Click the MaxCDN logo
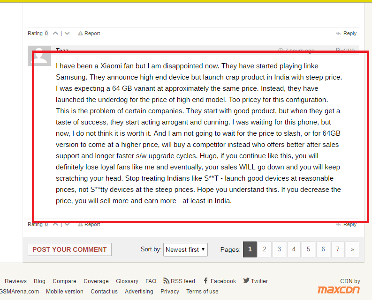The height and width of the screenshot is (300, 372). coord(339,290)
